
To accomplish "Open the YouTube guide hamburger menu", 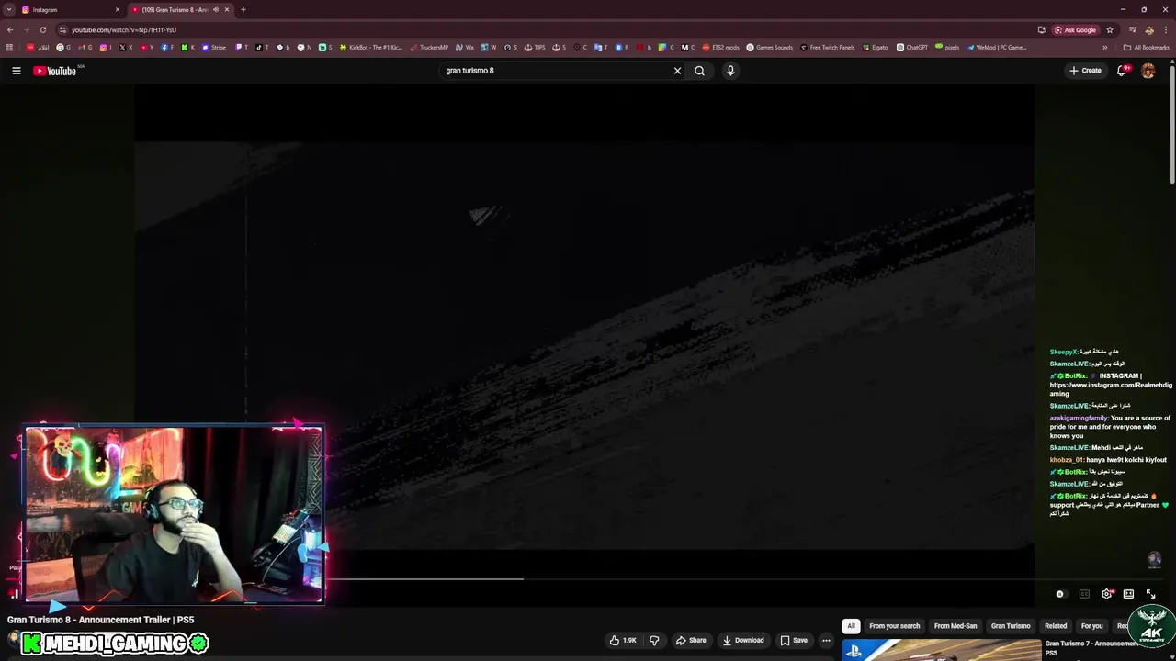I will tap(16, 71).
